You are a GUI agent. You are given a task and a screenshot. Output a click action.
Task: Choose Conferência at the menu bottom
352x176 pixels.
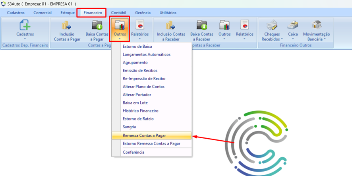tap(133, 152)
